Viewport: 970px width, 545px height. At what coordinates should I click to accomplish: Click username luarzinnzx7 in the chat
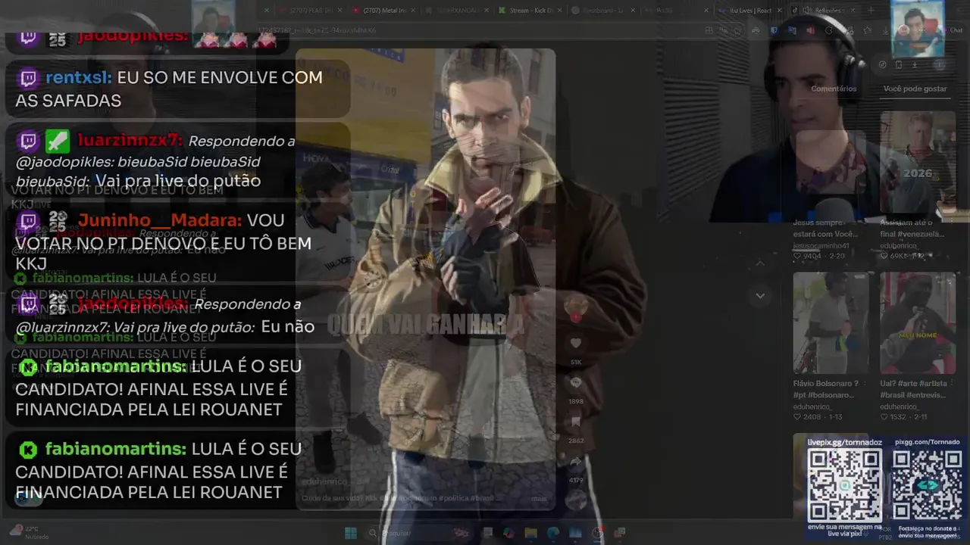pos(129,140)
